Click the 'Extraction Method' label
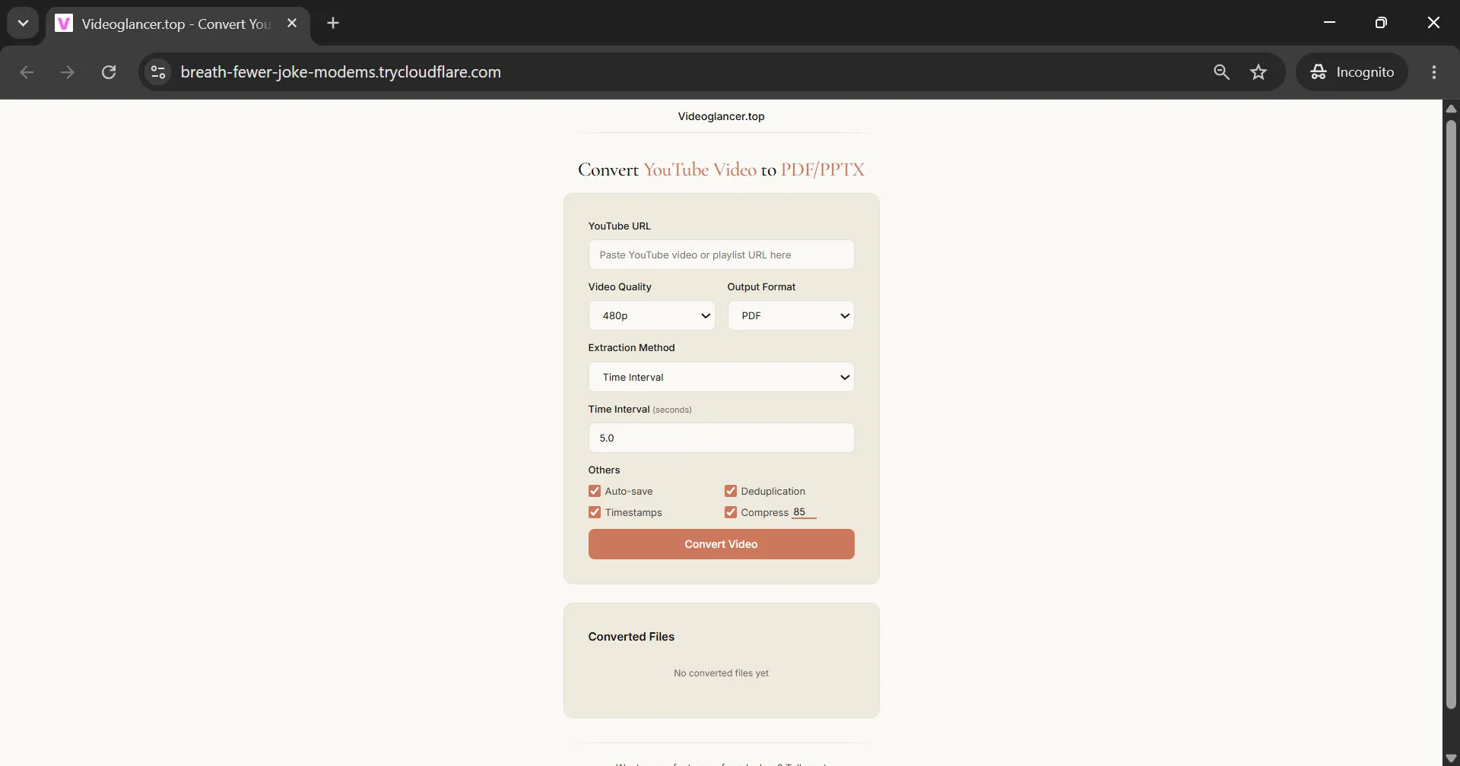This screenshot has width=1460, height=766. (x=631, y=348)
